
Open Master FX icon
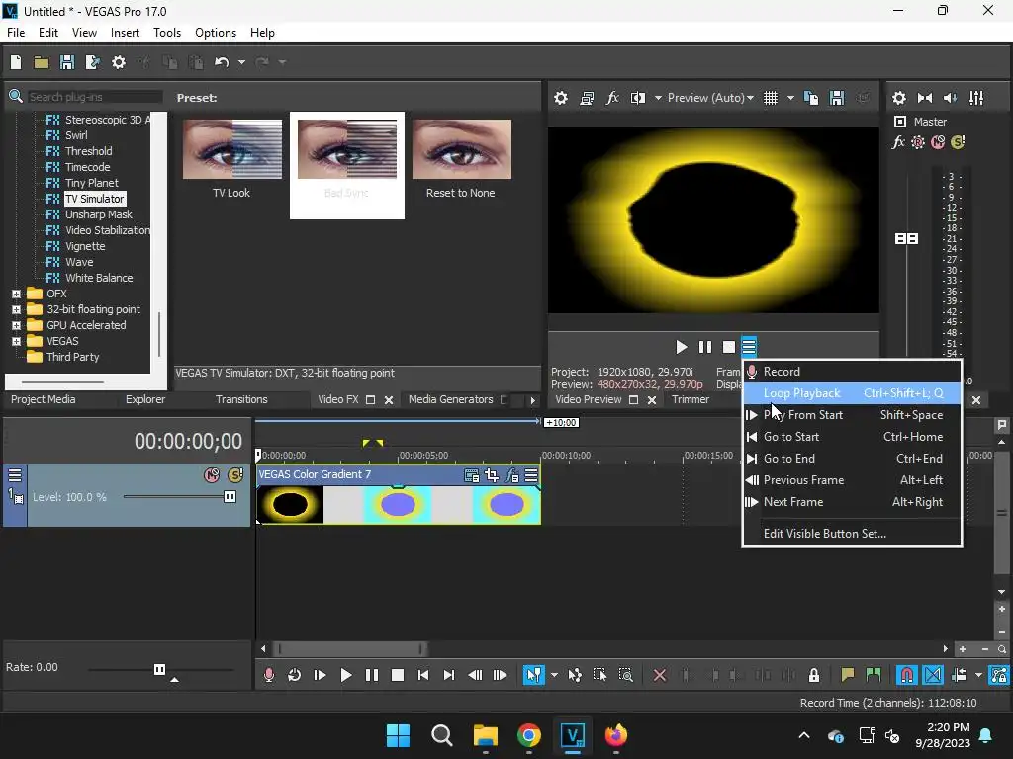tap(898, 142)
